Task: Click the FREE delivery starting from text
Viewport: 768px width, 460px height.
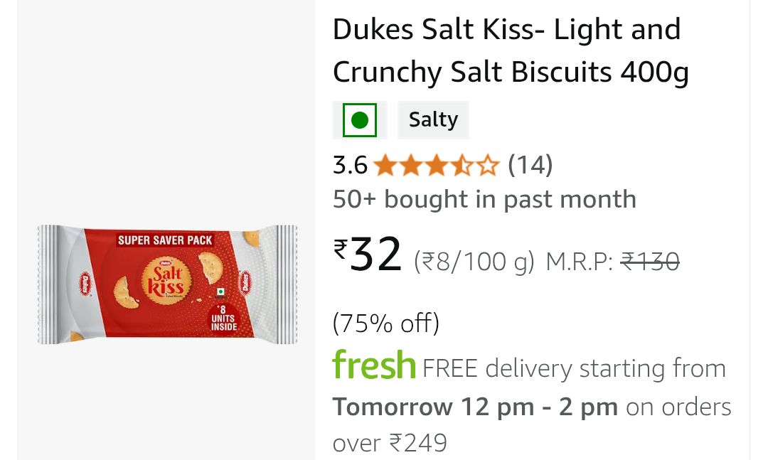Action: pyautogui.click(x=574, y=369)
